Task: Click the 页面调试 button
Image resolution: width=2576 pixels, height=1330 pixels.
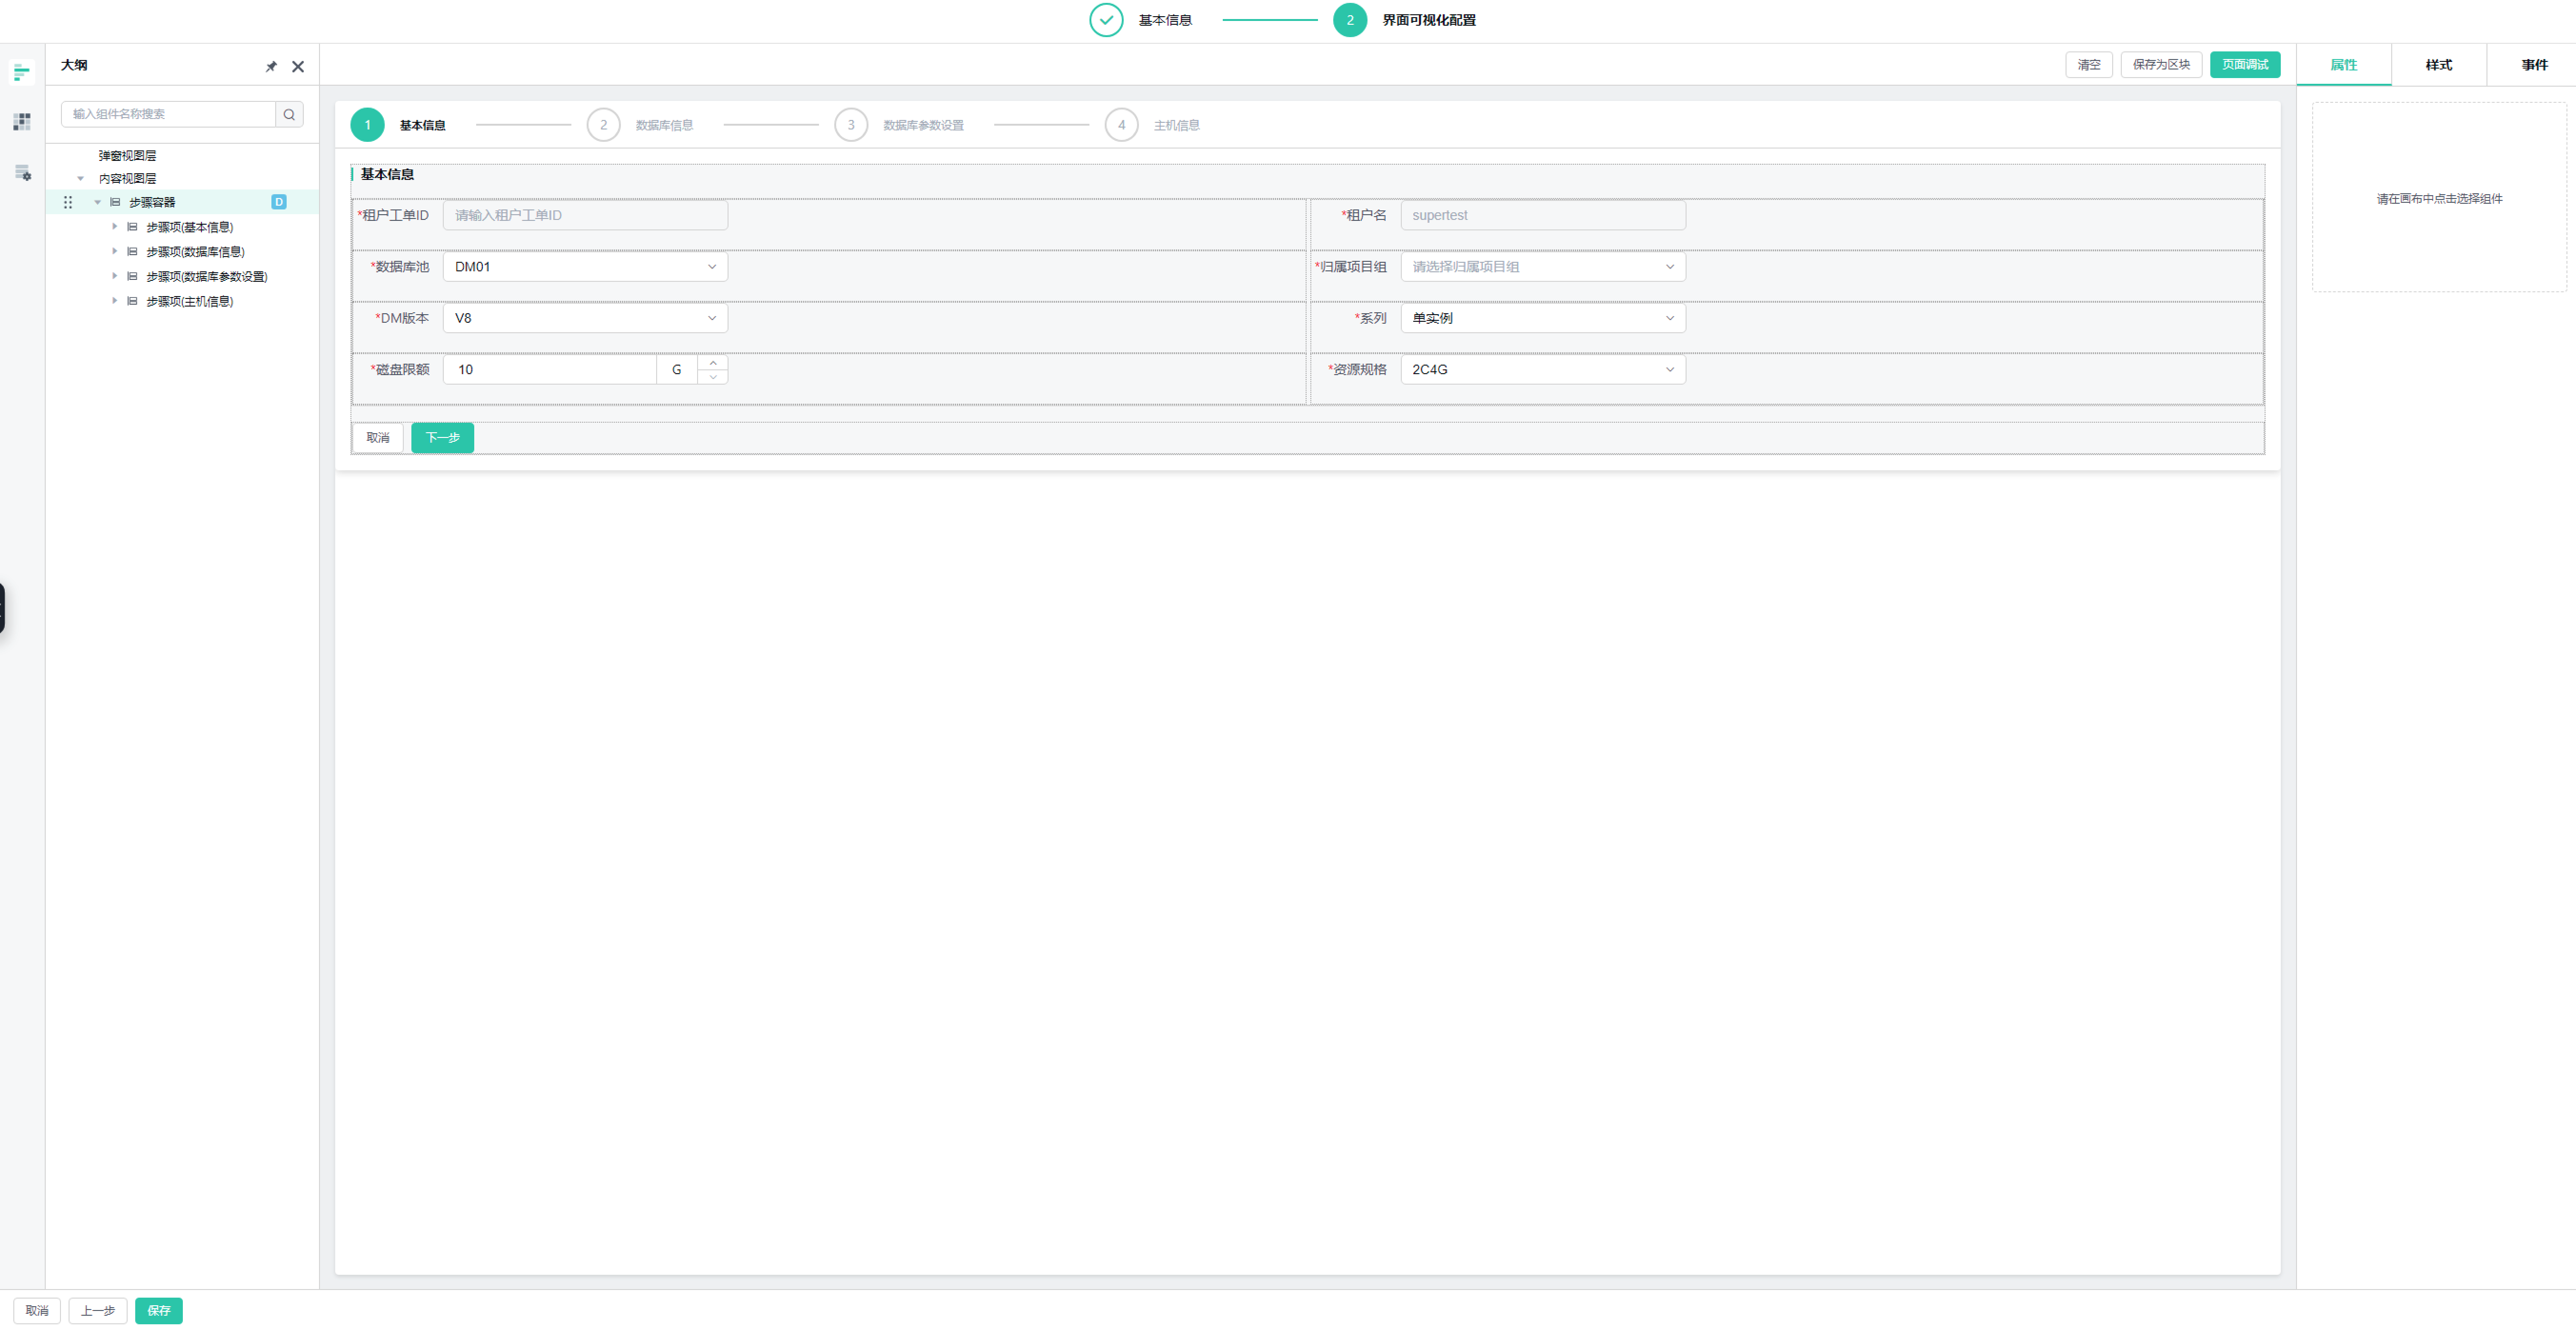Action: point(2244,65)
